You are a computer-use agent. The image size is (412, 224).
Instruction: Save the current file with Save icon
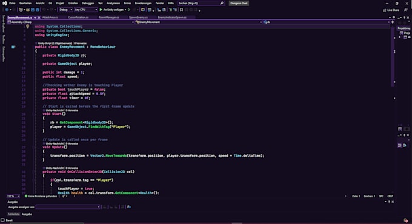point(33,10)
